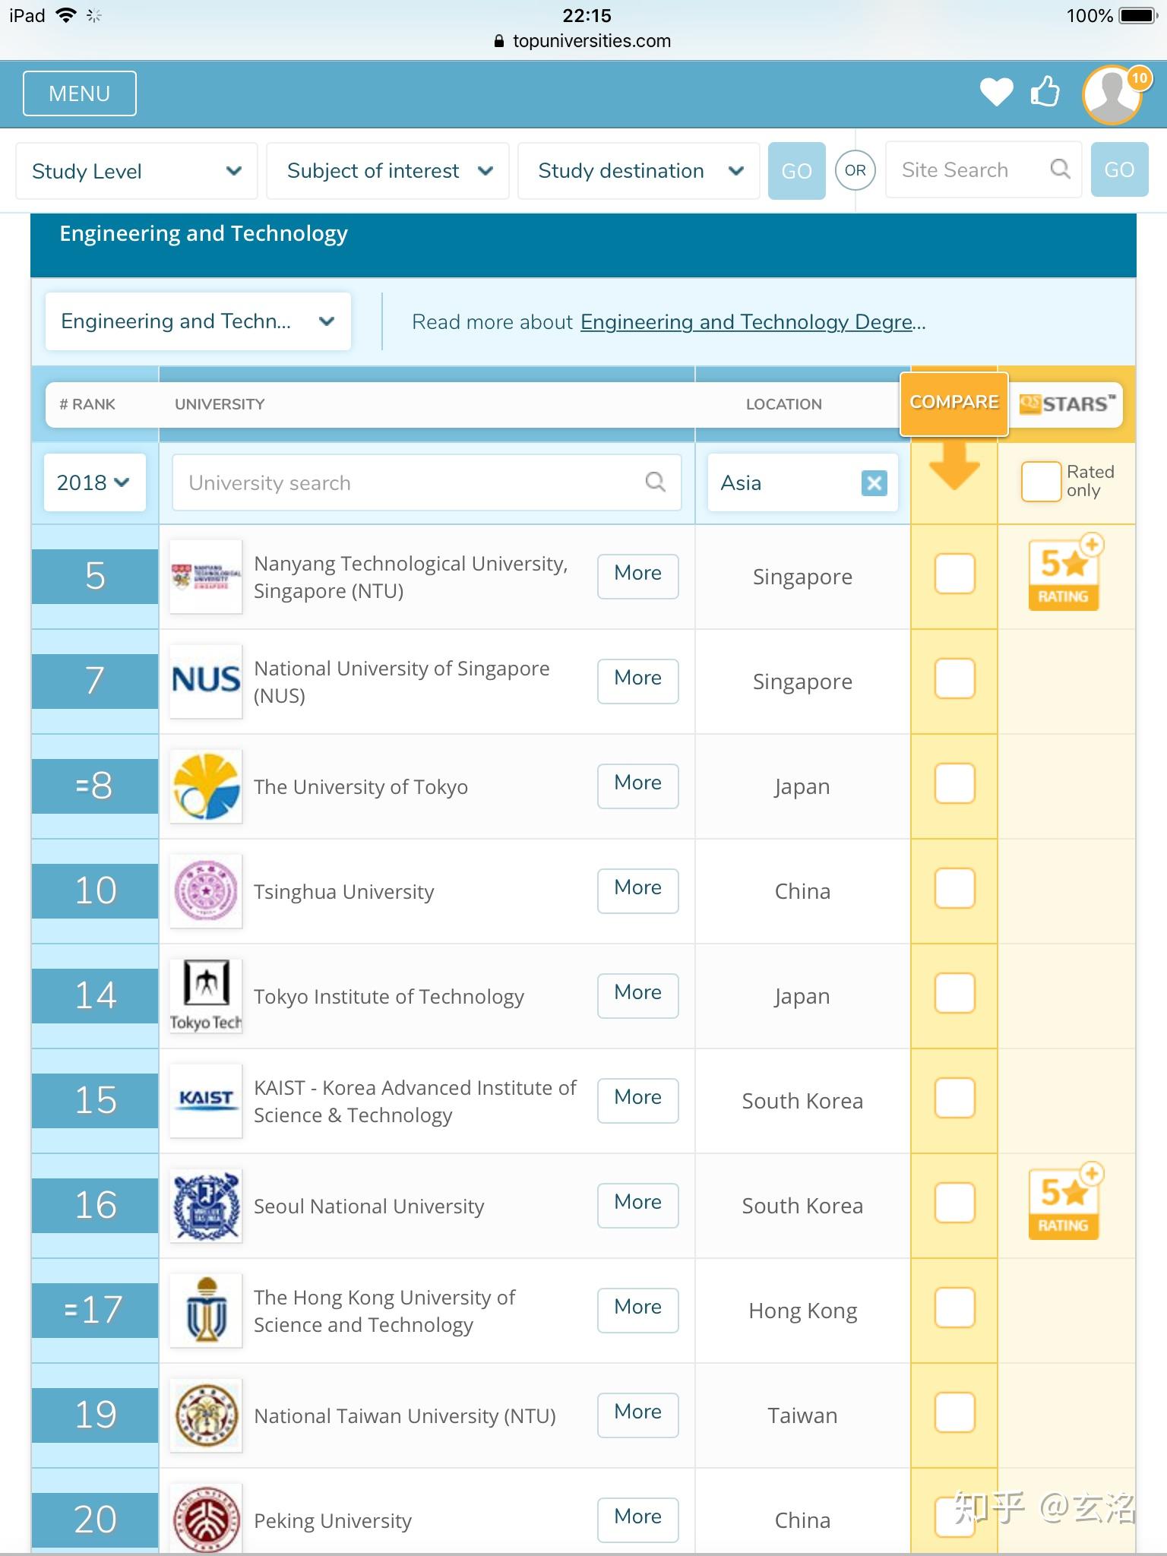Screen dimensions: 1167x1556
Task: Click GO beside Study destination
Action: 796,171
